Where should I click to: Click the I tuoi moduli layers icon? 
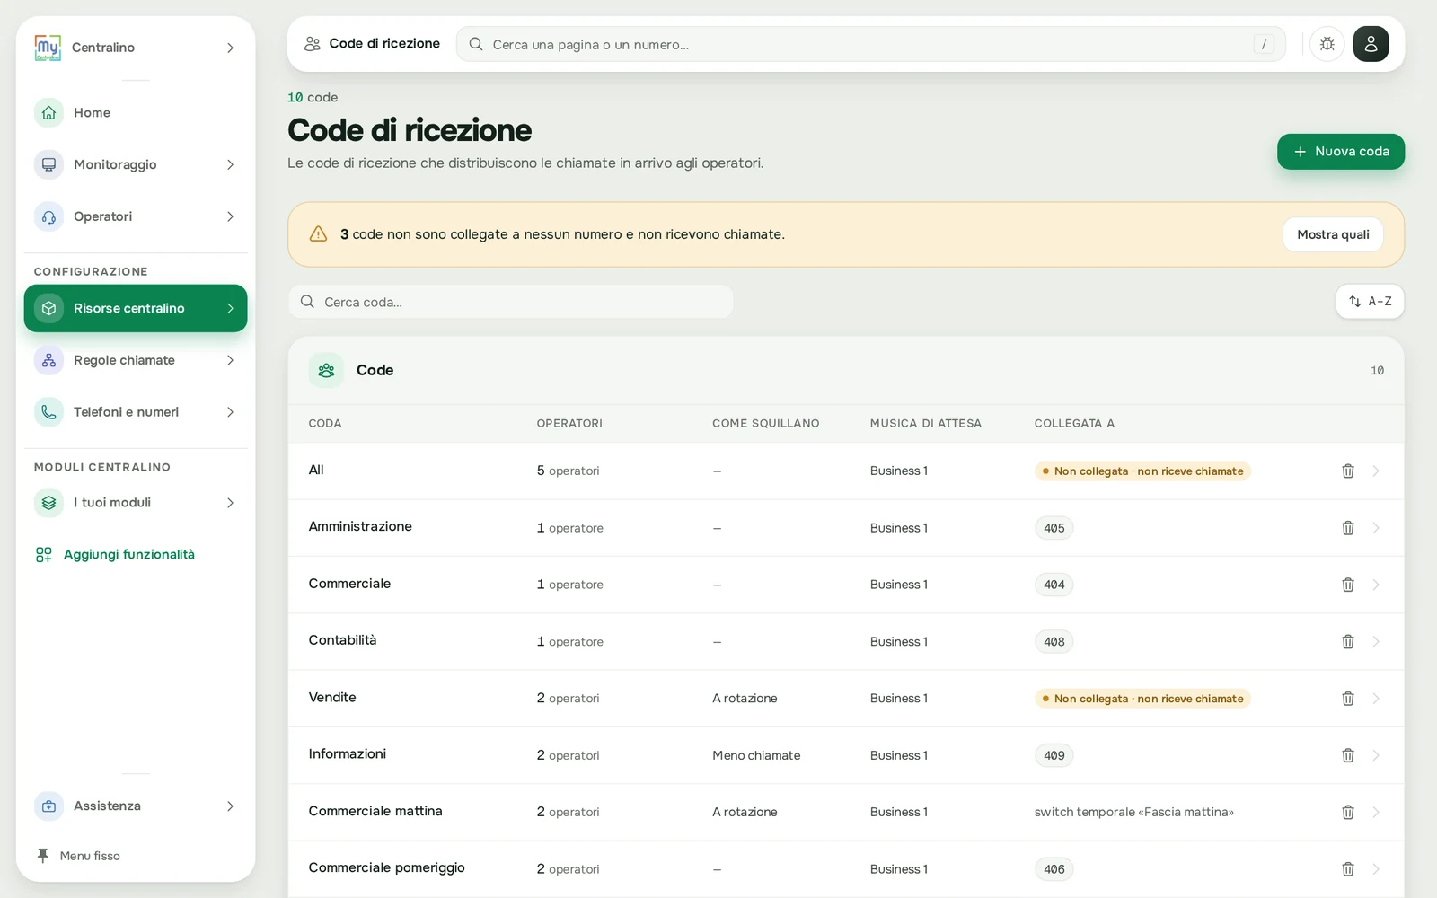(48, 503)
